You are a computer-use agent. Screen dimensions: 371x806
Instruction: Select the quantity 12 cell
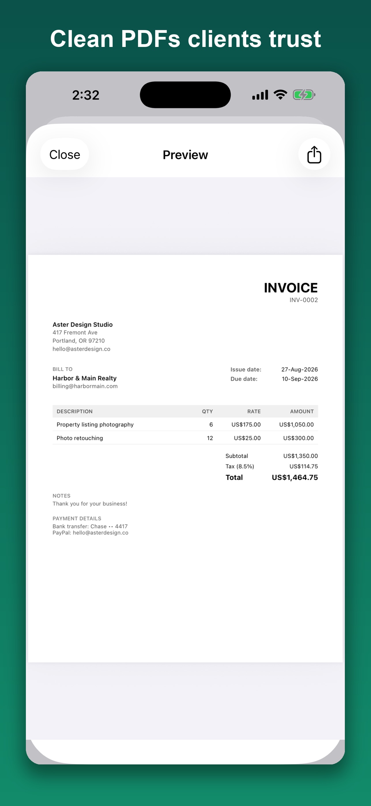pyautogui.click(x=210, y=438)
